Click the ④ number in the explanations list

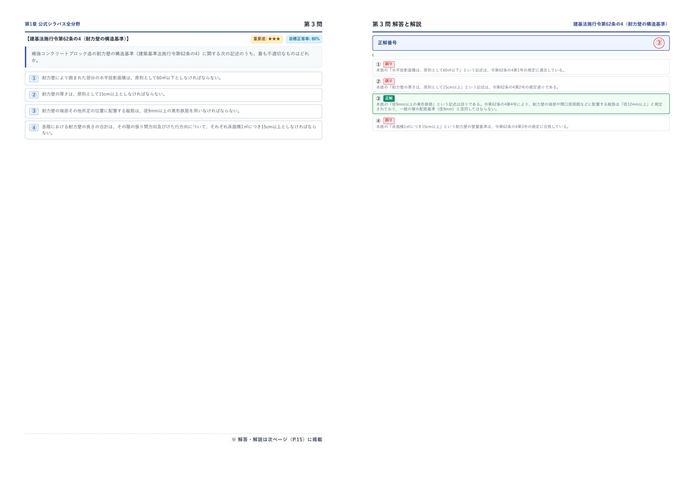click(x=379, y=121)
